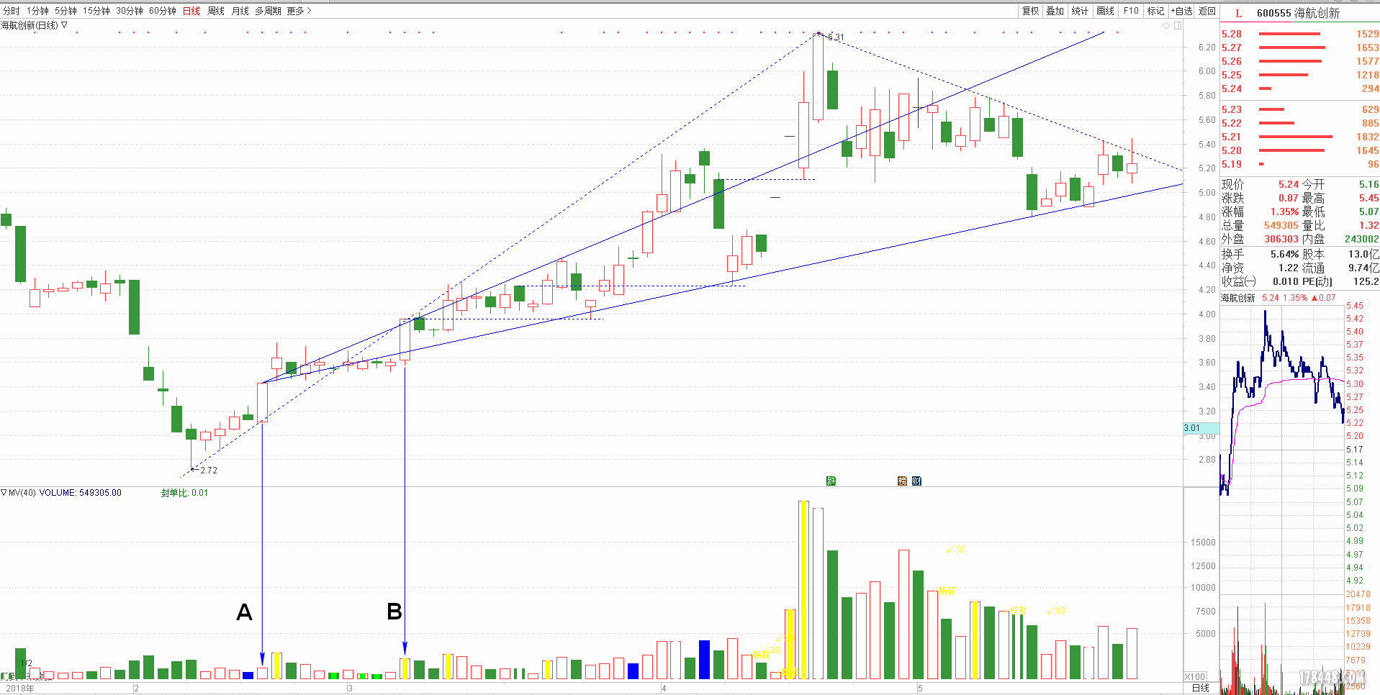Click buy order price 5.23
1380x695 pixels.
(x=1232, y=109)
